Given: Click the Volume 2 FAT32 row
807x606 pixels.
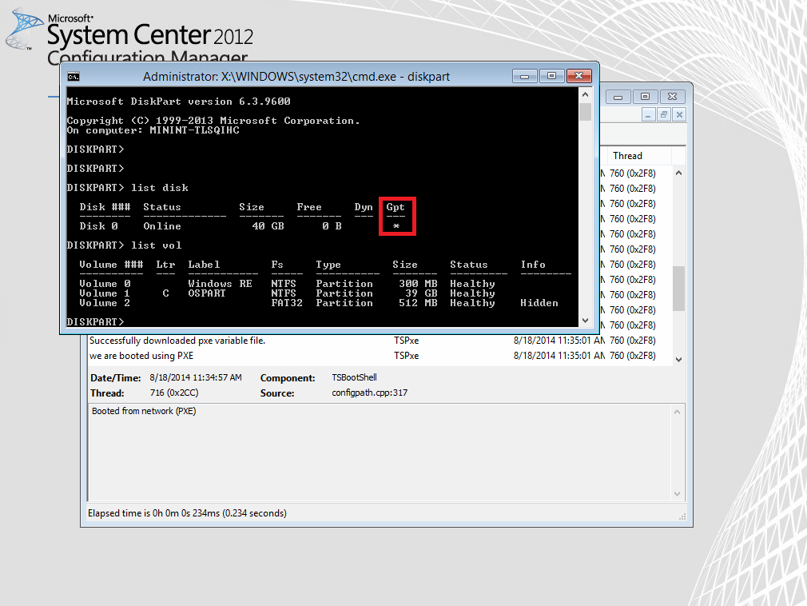Looking at the screenshot, I should point(319,303).
